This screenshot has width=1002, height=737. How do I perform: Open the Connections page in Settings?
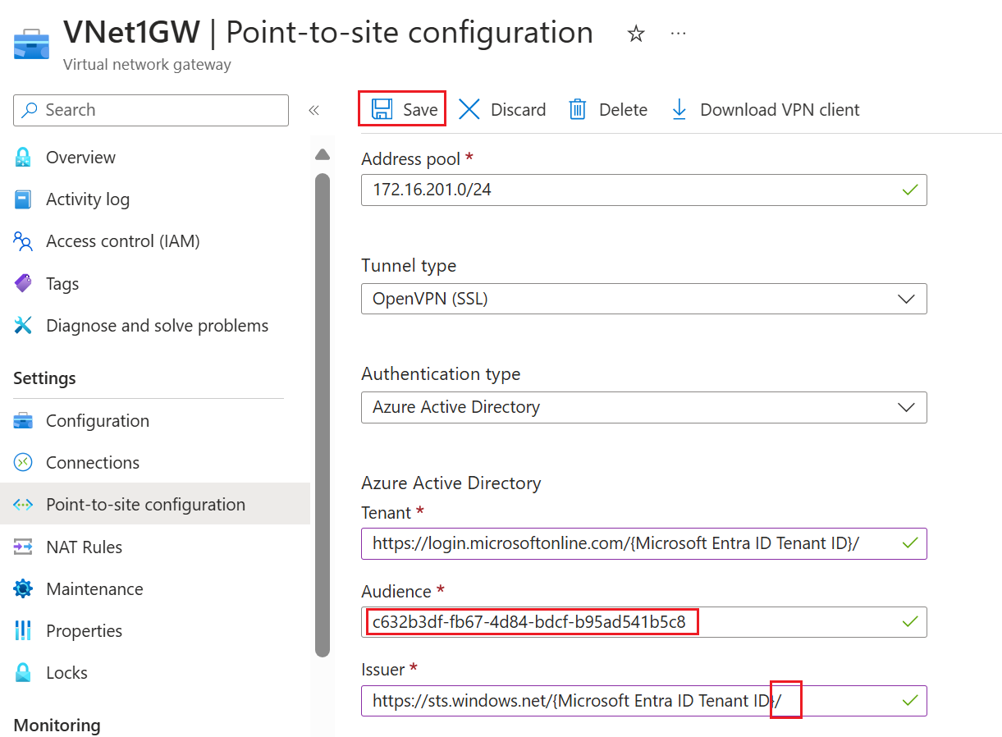coord(93,463)
